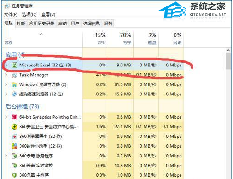This screenshot has width=233, height=179.
Task: Click the 搜狗高速浏览器 browser icon
Action: [14, 94]
